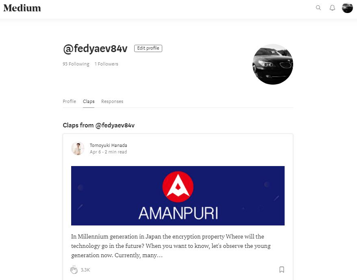This screenshot has width=357, height=280.
Task: Bookmark the Amanpuri article
Action: (x=282, y=269)
